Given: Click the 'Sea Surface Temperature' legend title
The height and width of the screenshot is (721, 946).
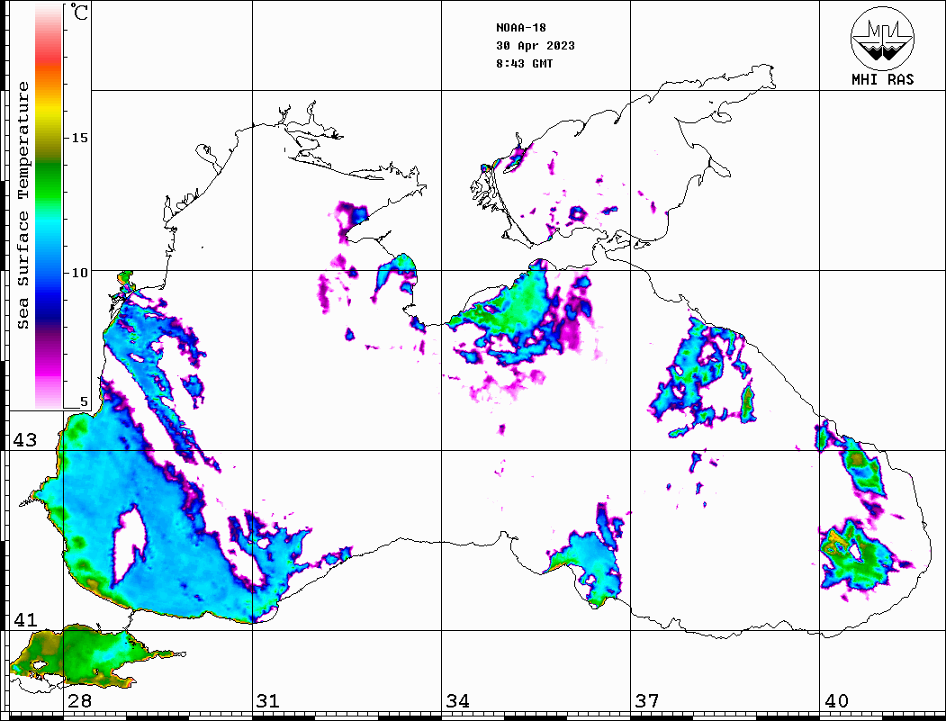Looking at the screenshot, I should (23, 205).
